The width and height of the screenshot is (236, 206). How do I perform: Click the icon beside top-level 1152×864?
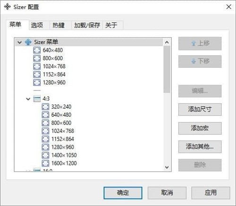tap(37, 74)
